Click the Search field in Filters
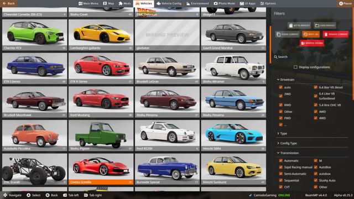 (x=311, y=57)
